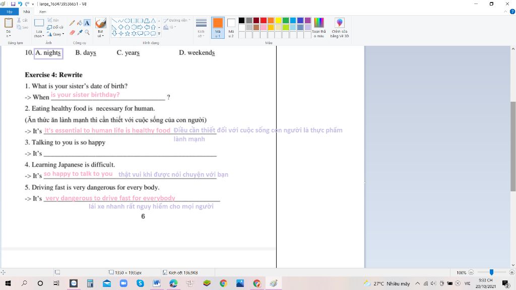Open Customize Quick Access Toolbar arrow
This screenshot has width=516, height=290.
click(33, 4)
